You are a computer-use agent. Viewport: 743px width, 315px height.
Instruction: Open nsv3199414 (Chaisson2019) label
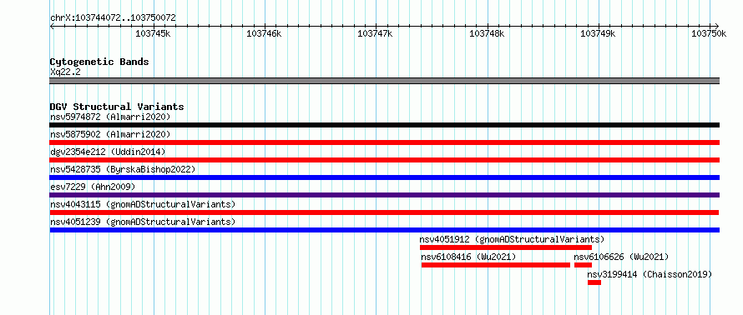point(649,274)
